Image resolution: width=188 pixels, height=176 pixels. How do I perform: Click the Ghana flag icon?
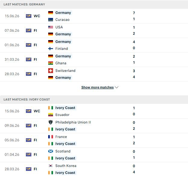pos(51,63)
